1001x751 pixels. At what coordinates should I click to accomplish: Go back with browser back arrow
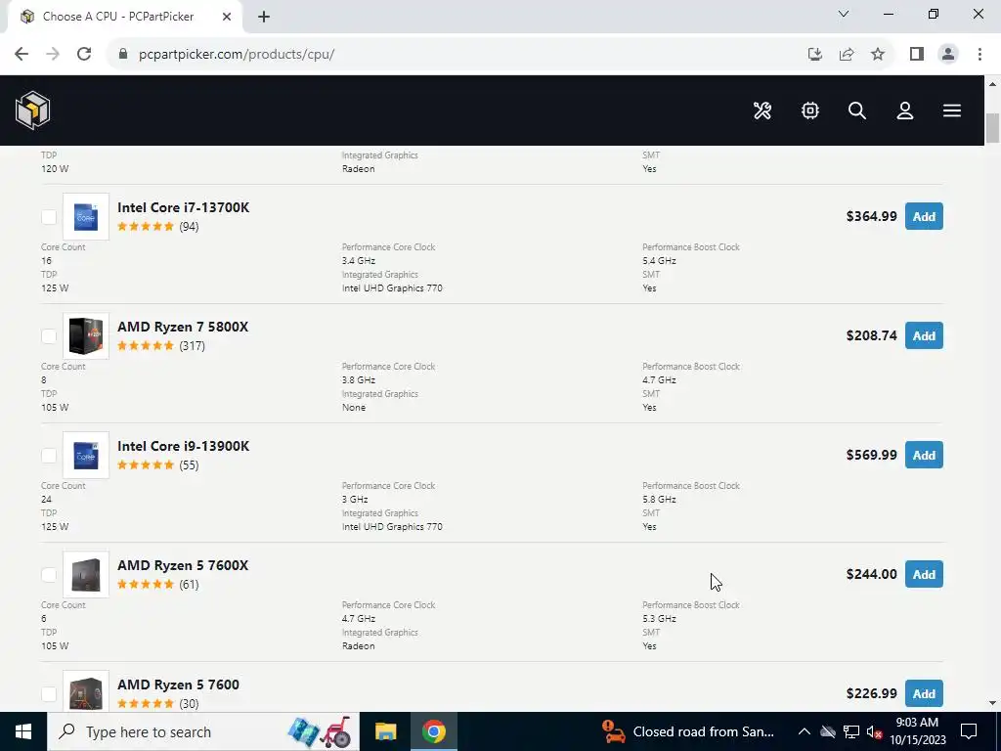pos(22,54)
